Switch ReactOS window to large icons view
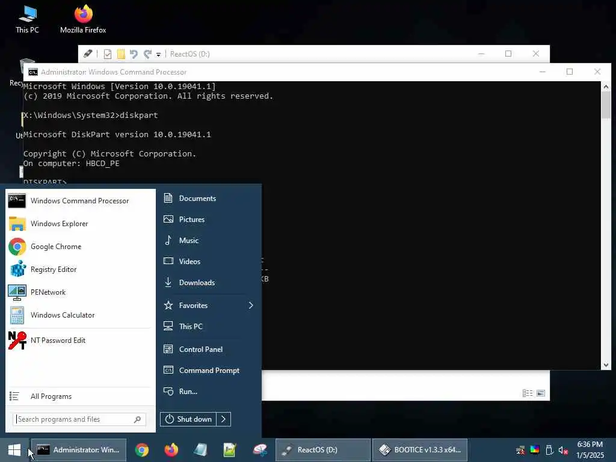This screenshot has height=462, width=616. pyautogui.click(x=541, y=393)
